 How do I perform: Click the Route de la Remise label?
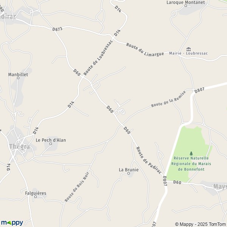pos(168,99)
